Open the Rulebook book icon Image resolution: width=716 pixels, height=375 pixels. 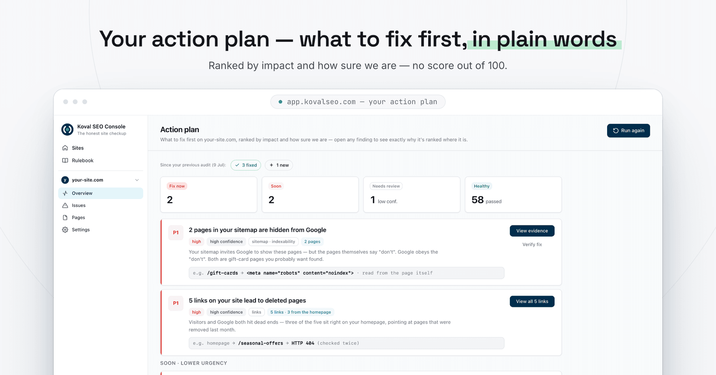(65, 160)
